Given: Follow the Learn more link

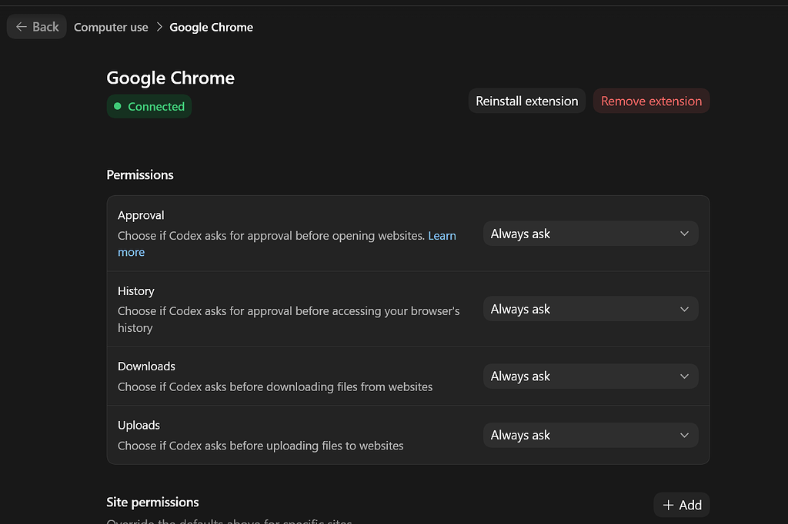Looking at the screenshot, I should pos(442,235).
